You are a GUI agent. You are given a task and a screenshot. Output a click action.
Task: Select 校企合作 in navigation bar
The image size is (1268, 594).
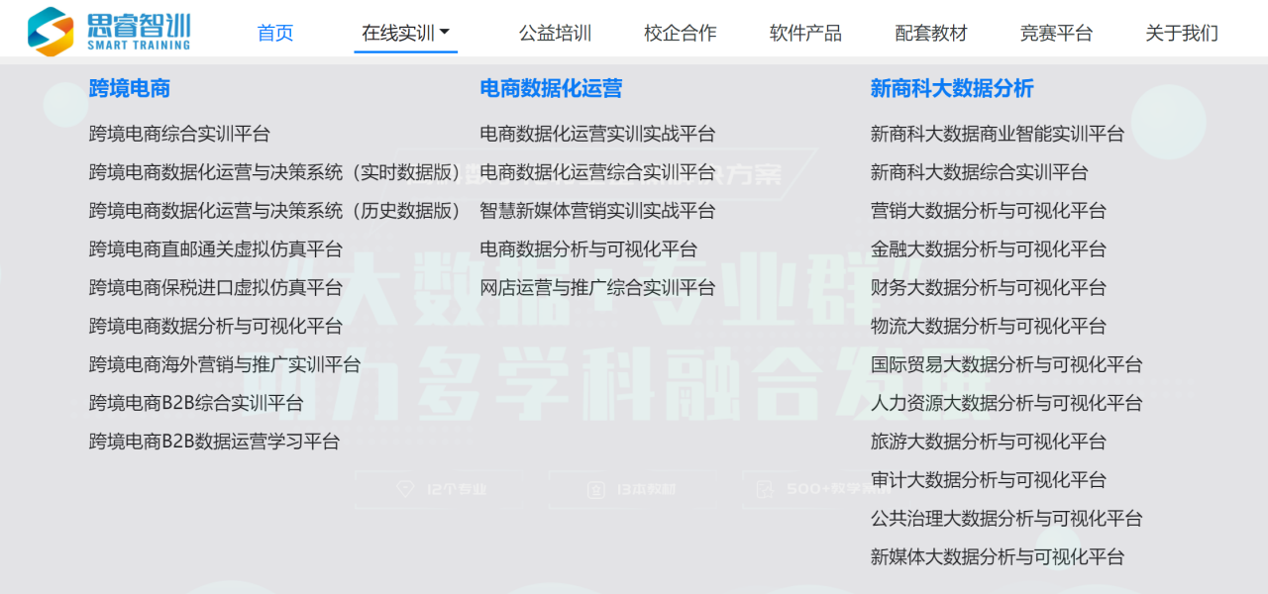pos(680,34)
